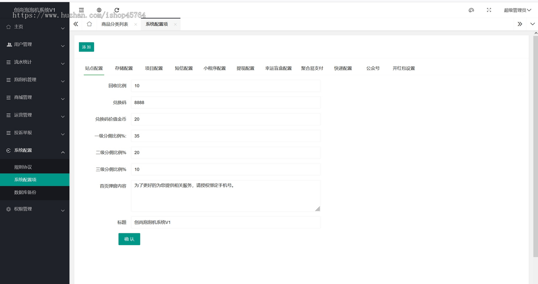
Task: Expand the 用户管理 menu chevron
Action: click(63, 46)
